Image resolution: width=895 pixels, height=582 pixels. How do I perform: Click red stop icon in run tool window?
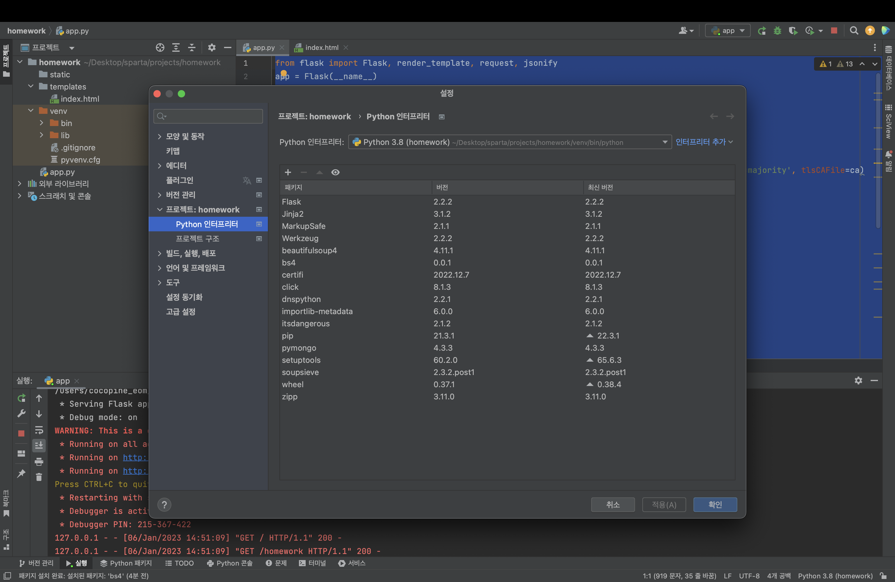(x=21, y=433)
